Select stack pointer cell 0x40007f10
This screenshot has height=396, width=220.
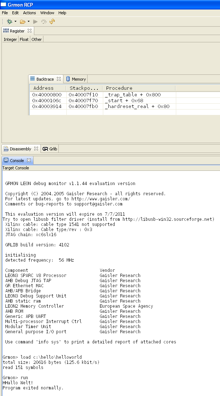click(83, 95)
